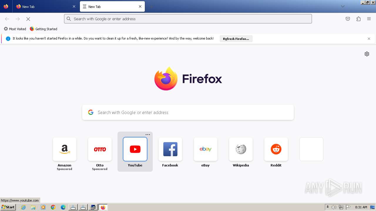The width and height of the screenshot is (376, 211).
Task: Open new tab personalize settings gear
Action: coord(367,54)
